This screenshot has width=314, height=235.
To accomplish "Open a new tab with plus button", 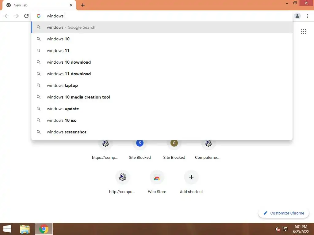I will pyautogui.click(x=83, y=5).
